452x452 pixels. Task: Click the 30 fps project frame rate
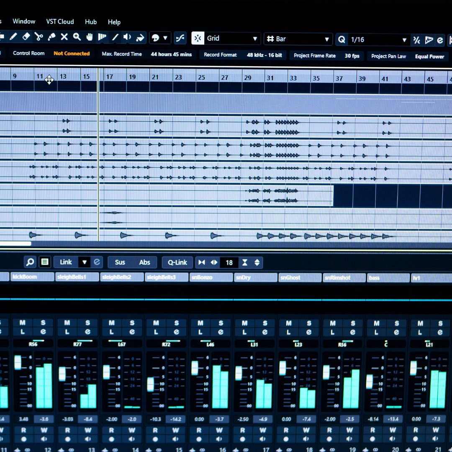(x=352, y=56)
